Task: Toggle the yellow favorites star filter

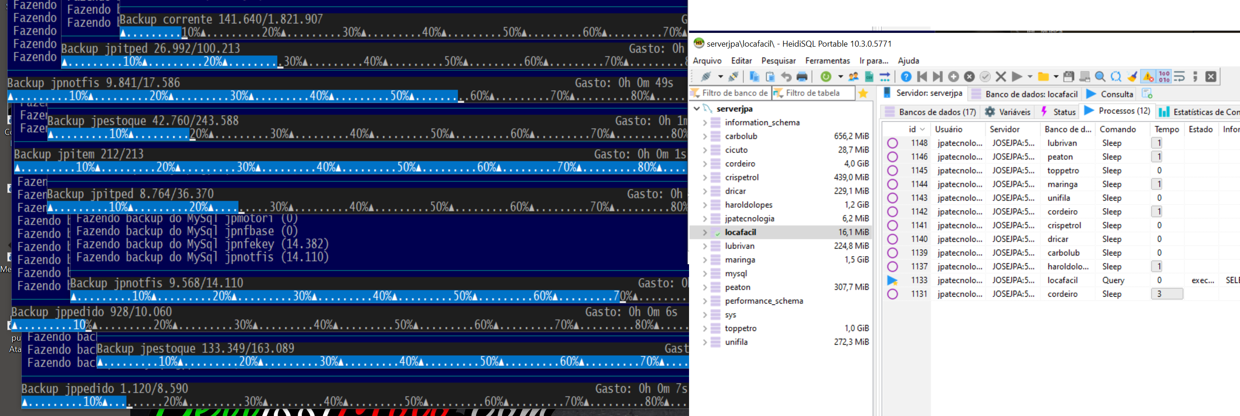Action: 864,93
